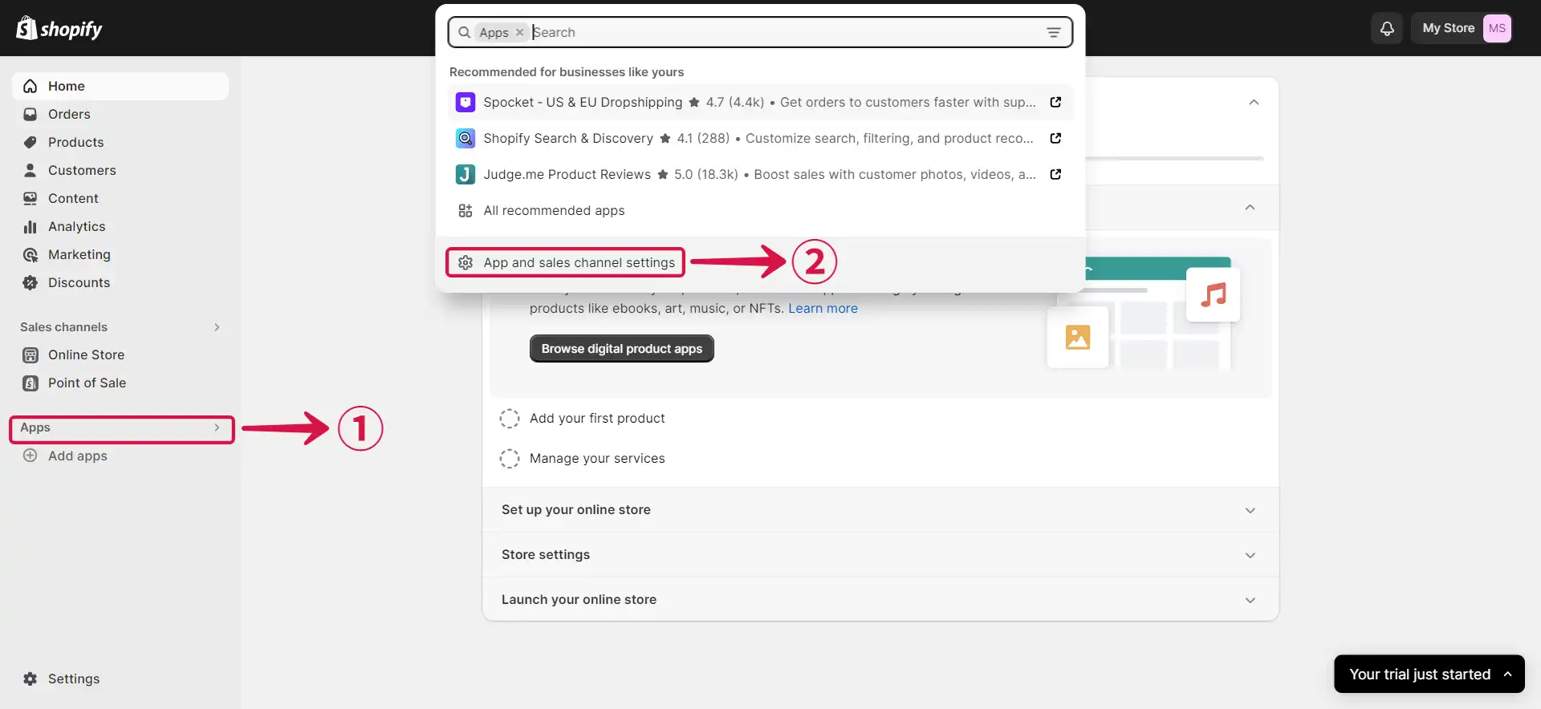
Task: Click the Spocket app icon
Action: click(x=466, y=103)
